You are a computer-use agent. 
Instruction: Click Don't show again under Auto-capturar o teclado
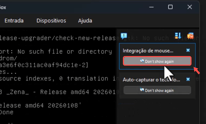point(157,90)
